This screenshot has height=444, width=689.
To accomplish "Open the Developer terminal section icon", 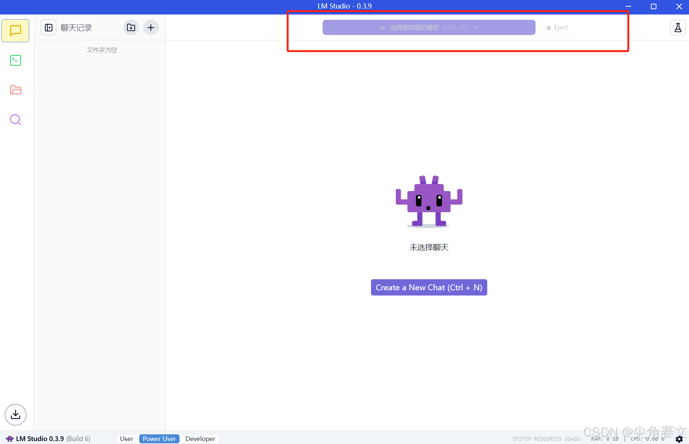I will coord(16,60).
